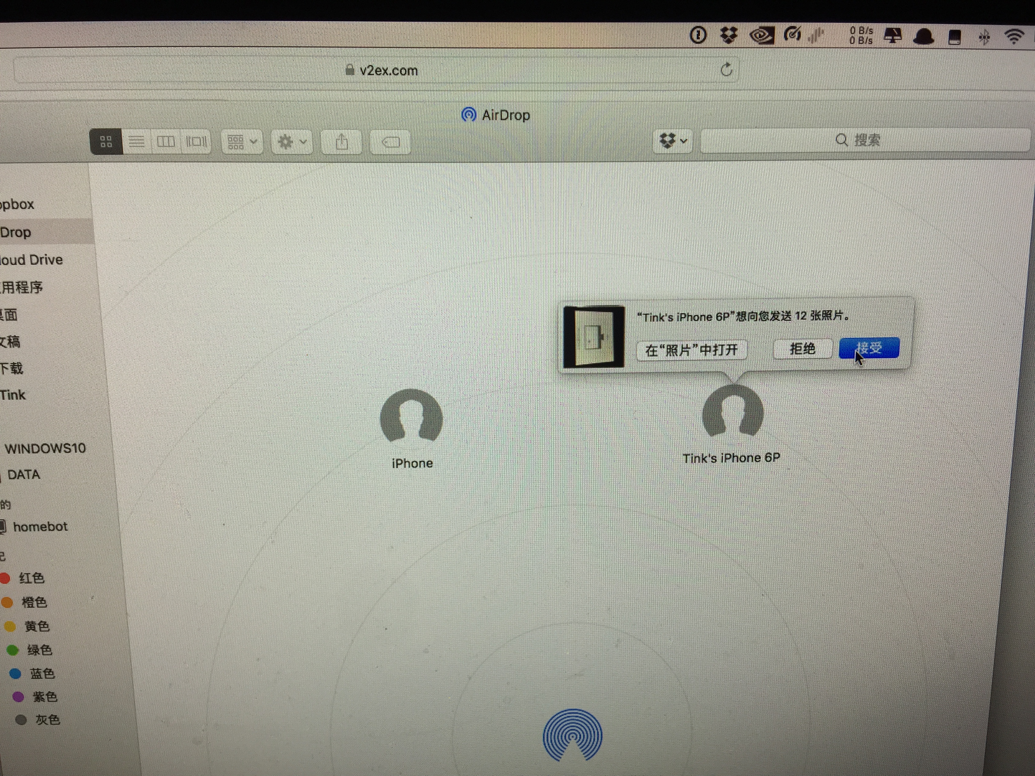
Task: Click the Share toolbar icon
Action: [x=342, y=142]
